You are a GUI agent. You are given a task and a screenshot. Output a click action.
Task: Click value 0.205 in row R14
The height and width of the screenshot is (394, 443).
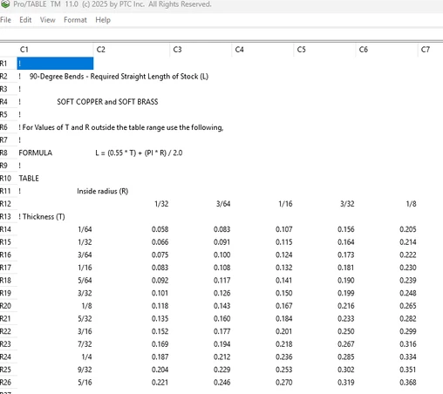(x=408, y=229)
